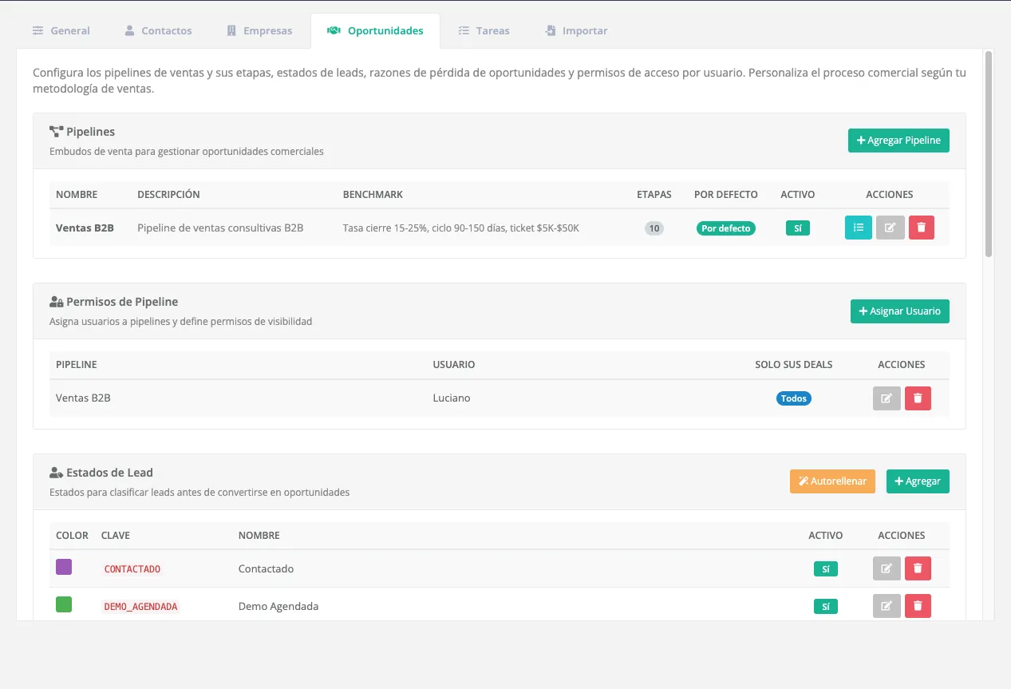Click the bold Ventas B2B pipeline name
The image size is (1011, 689).
pos(85,228)
